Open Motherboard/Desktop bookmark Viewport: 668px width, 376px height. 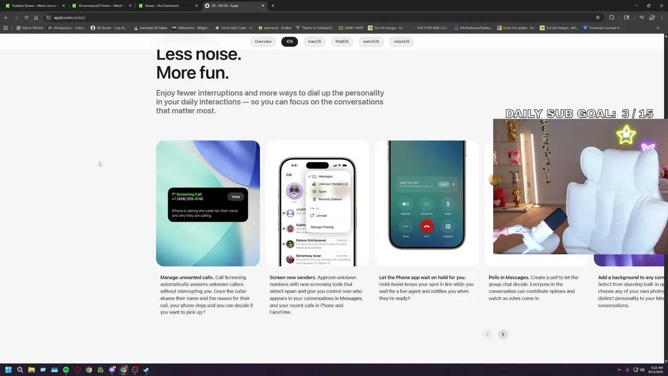(473, 28)
